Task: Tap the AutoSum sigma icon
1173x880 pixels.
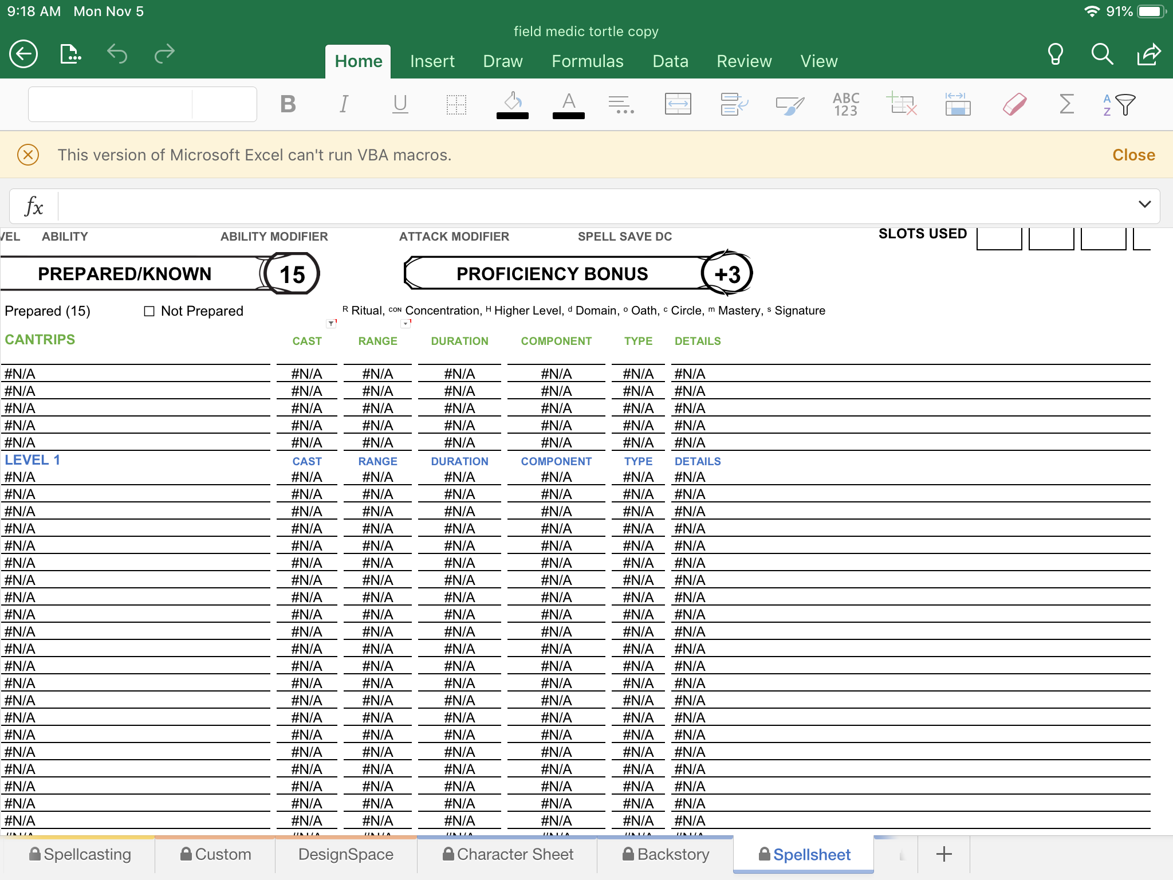Action: 1066,104
